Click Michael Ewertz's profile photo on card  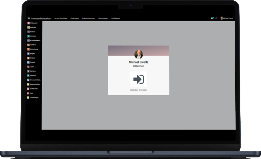point(138,54)
